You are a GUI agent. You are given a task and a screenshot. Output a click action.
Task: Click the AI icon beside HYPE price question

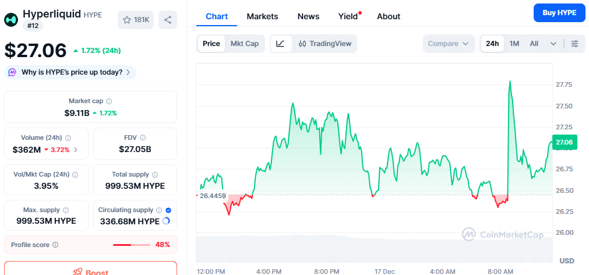pyautogui.click(x=12, y=72)
